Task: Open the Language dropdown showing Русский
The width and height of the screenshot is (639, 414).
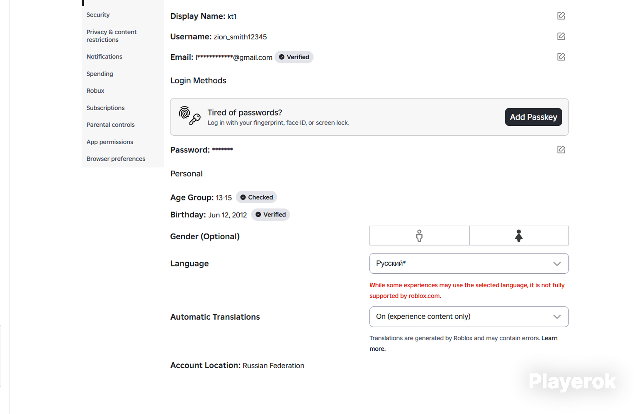Action: coord(469,263)
